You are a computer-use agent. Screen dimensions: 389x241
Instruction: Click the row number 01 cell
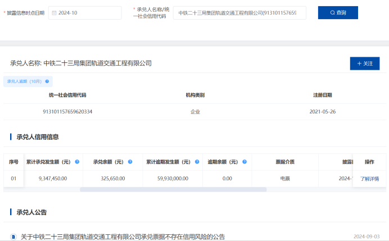pos(13,179)
